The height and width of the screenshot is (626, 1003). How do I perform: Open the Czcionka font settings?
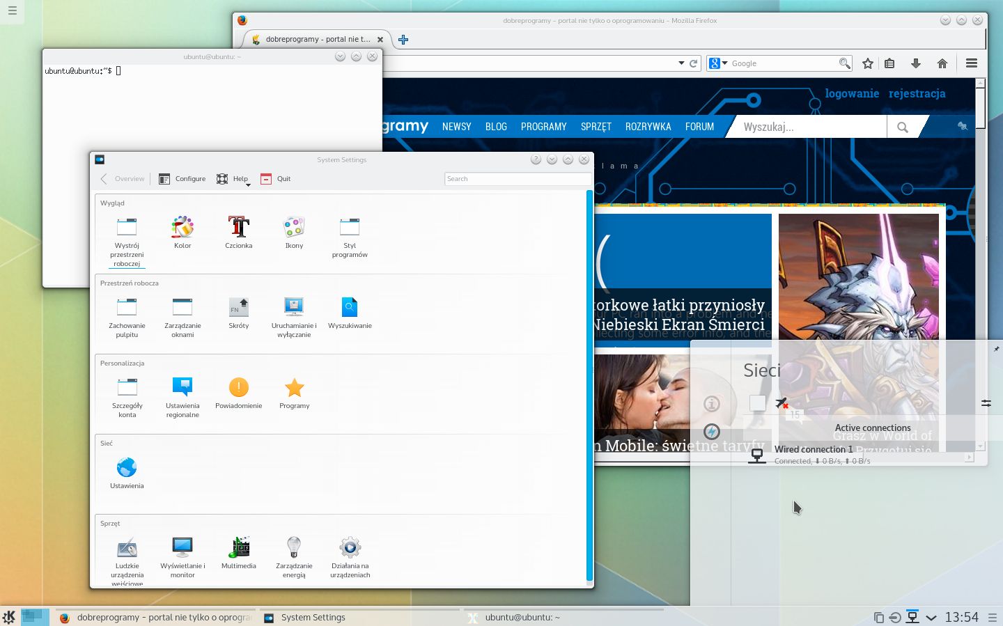[239, 232]
